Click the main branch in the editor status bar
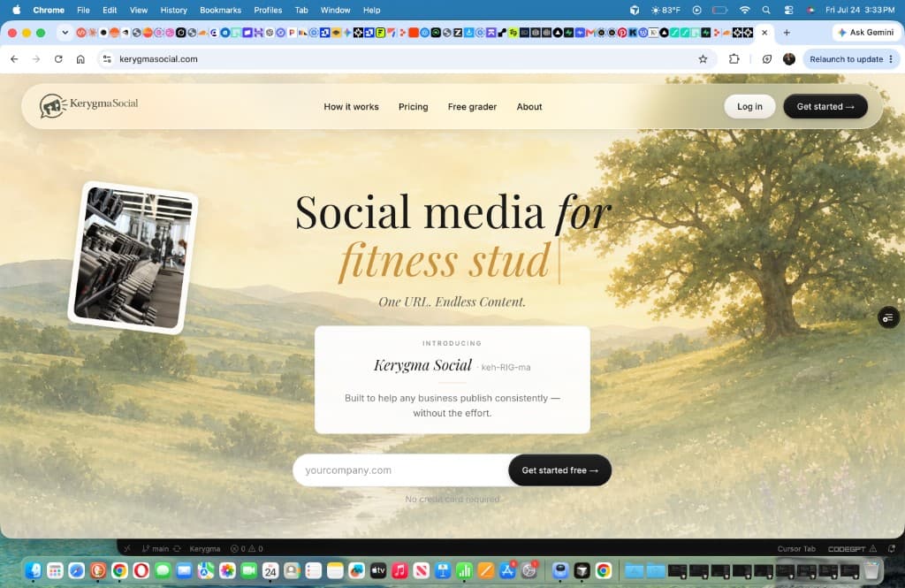The height and width of the screenshot is (588, 905). [x=156, y=549]
